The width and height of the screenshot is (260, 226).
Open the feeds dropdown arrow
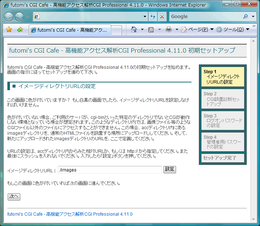(159, 29)
